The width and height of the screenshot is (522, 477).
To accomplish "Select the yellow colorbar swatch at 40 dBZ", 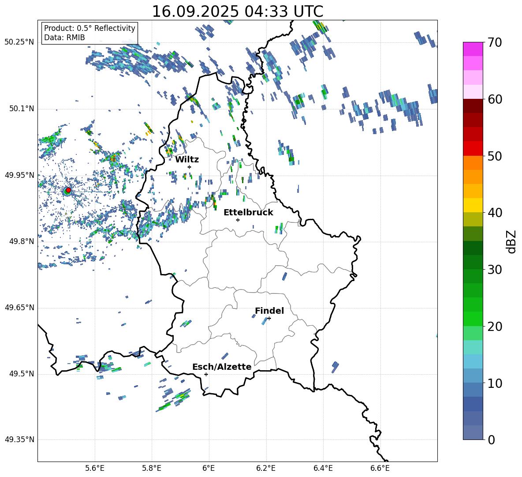I will 473,205.
